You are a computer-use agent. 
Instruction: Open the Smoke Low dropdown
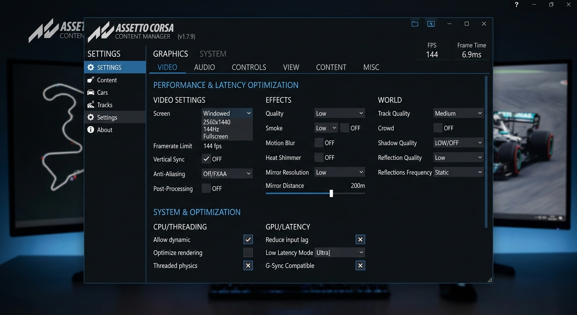pyautogui.click(x=326, y=128)
